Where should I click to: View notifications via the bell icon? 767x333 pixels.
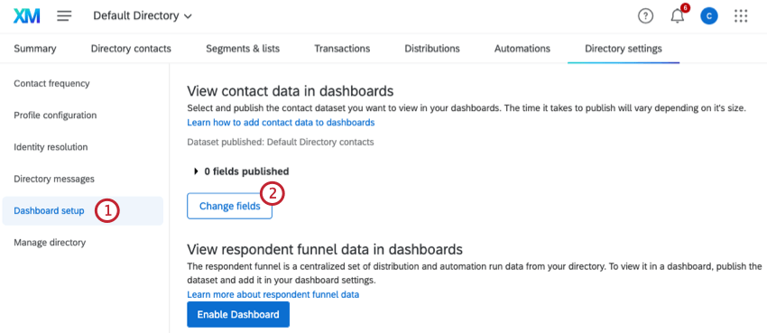coord(678,15)
